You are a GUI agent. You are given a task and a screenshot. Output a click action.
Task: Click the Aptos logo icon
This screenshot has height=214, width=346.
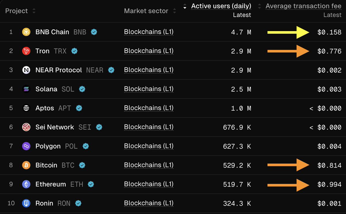[x=26, y=108]
